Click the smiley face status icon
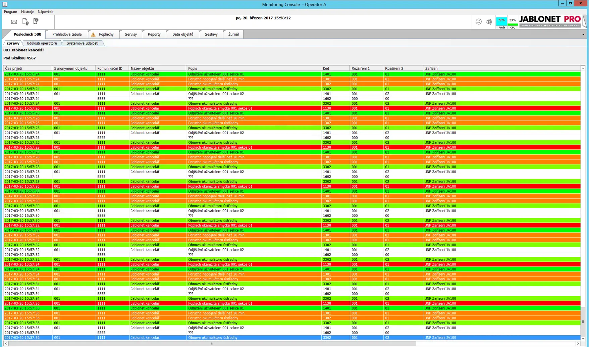 479,22
